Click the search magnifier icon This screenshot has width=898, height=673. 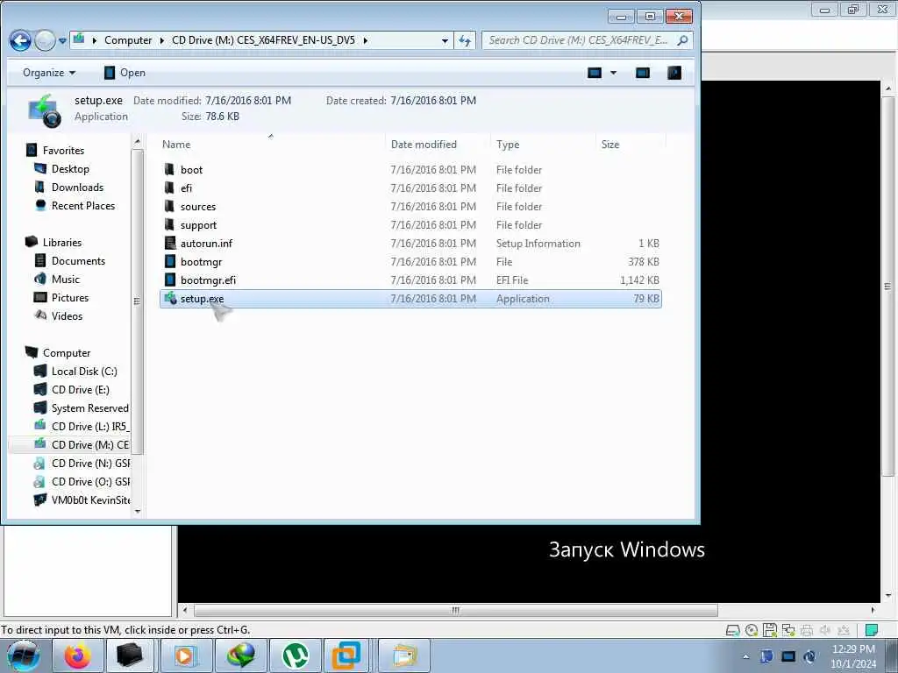click(x=682, y=40)
